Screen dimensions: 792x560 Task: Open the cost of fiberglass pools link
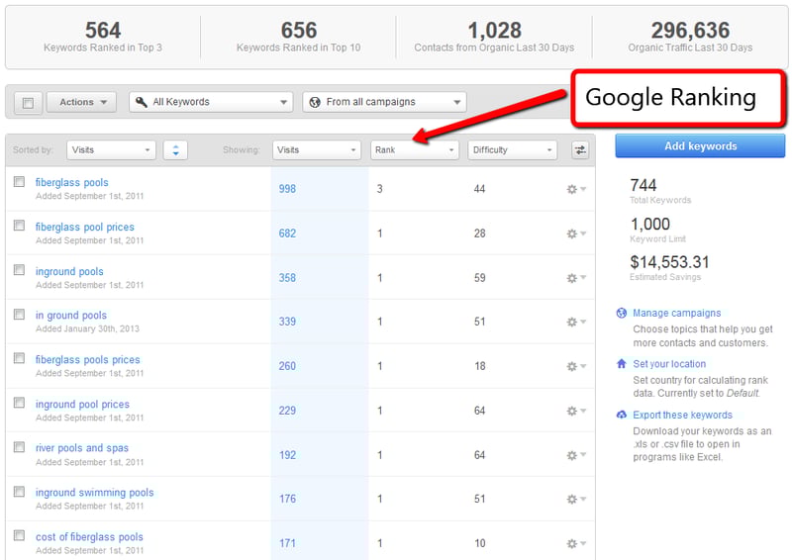pos(89,537)
